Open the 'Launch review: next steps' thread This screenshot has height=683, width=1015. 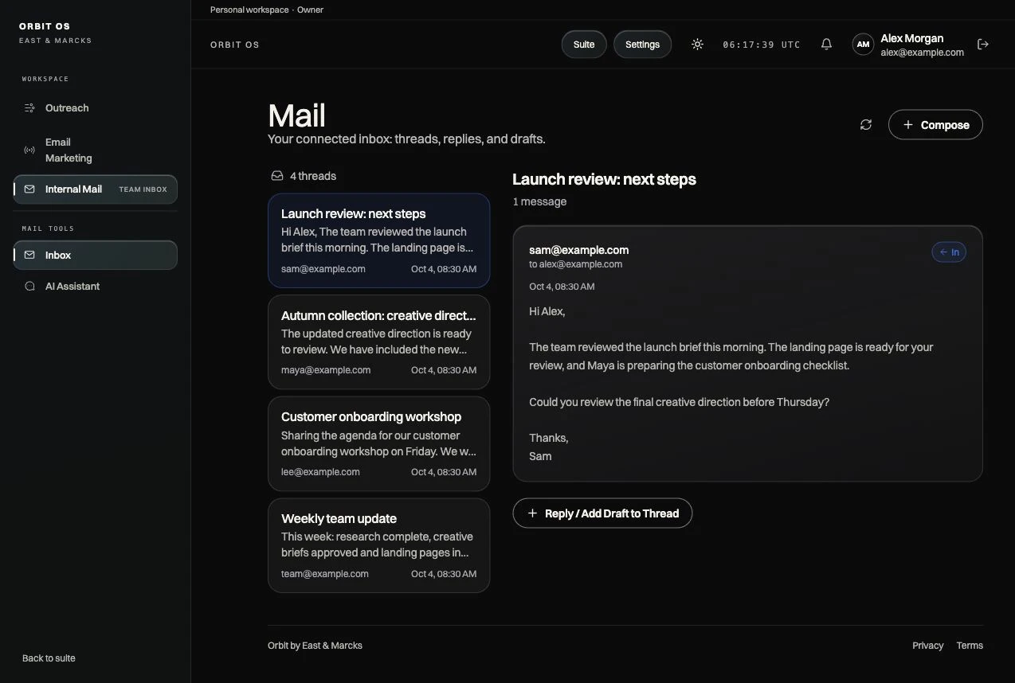tap(378, 240)
